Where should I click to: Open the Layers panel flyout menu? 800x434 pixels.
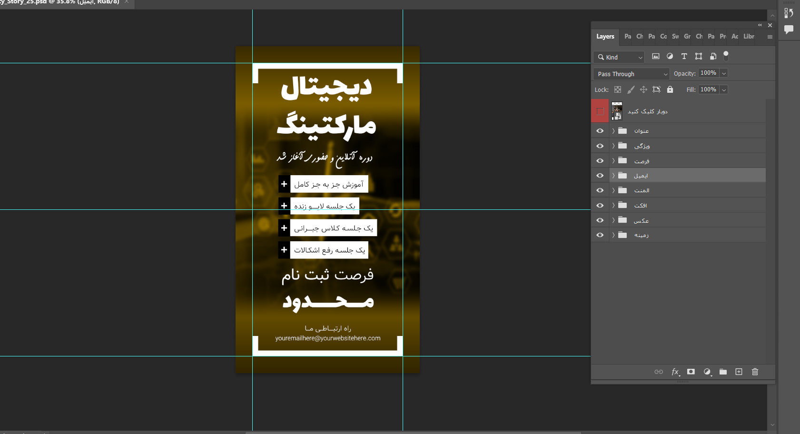tap(770, 37)
